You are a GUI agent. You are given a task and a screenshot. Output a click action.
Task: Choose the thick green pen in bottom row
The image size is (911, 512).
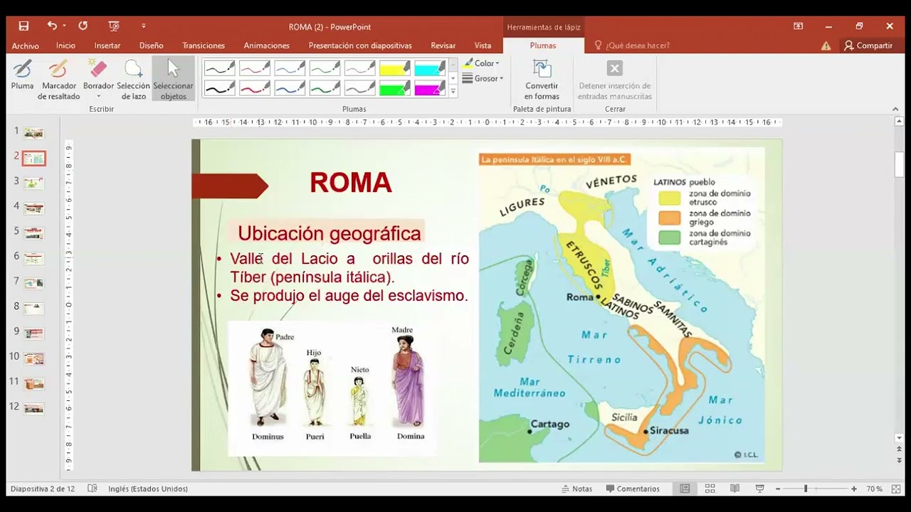pos(325,88)
